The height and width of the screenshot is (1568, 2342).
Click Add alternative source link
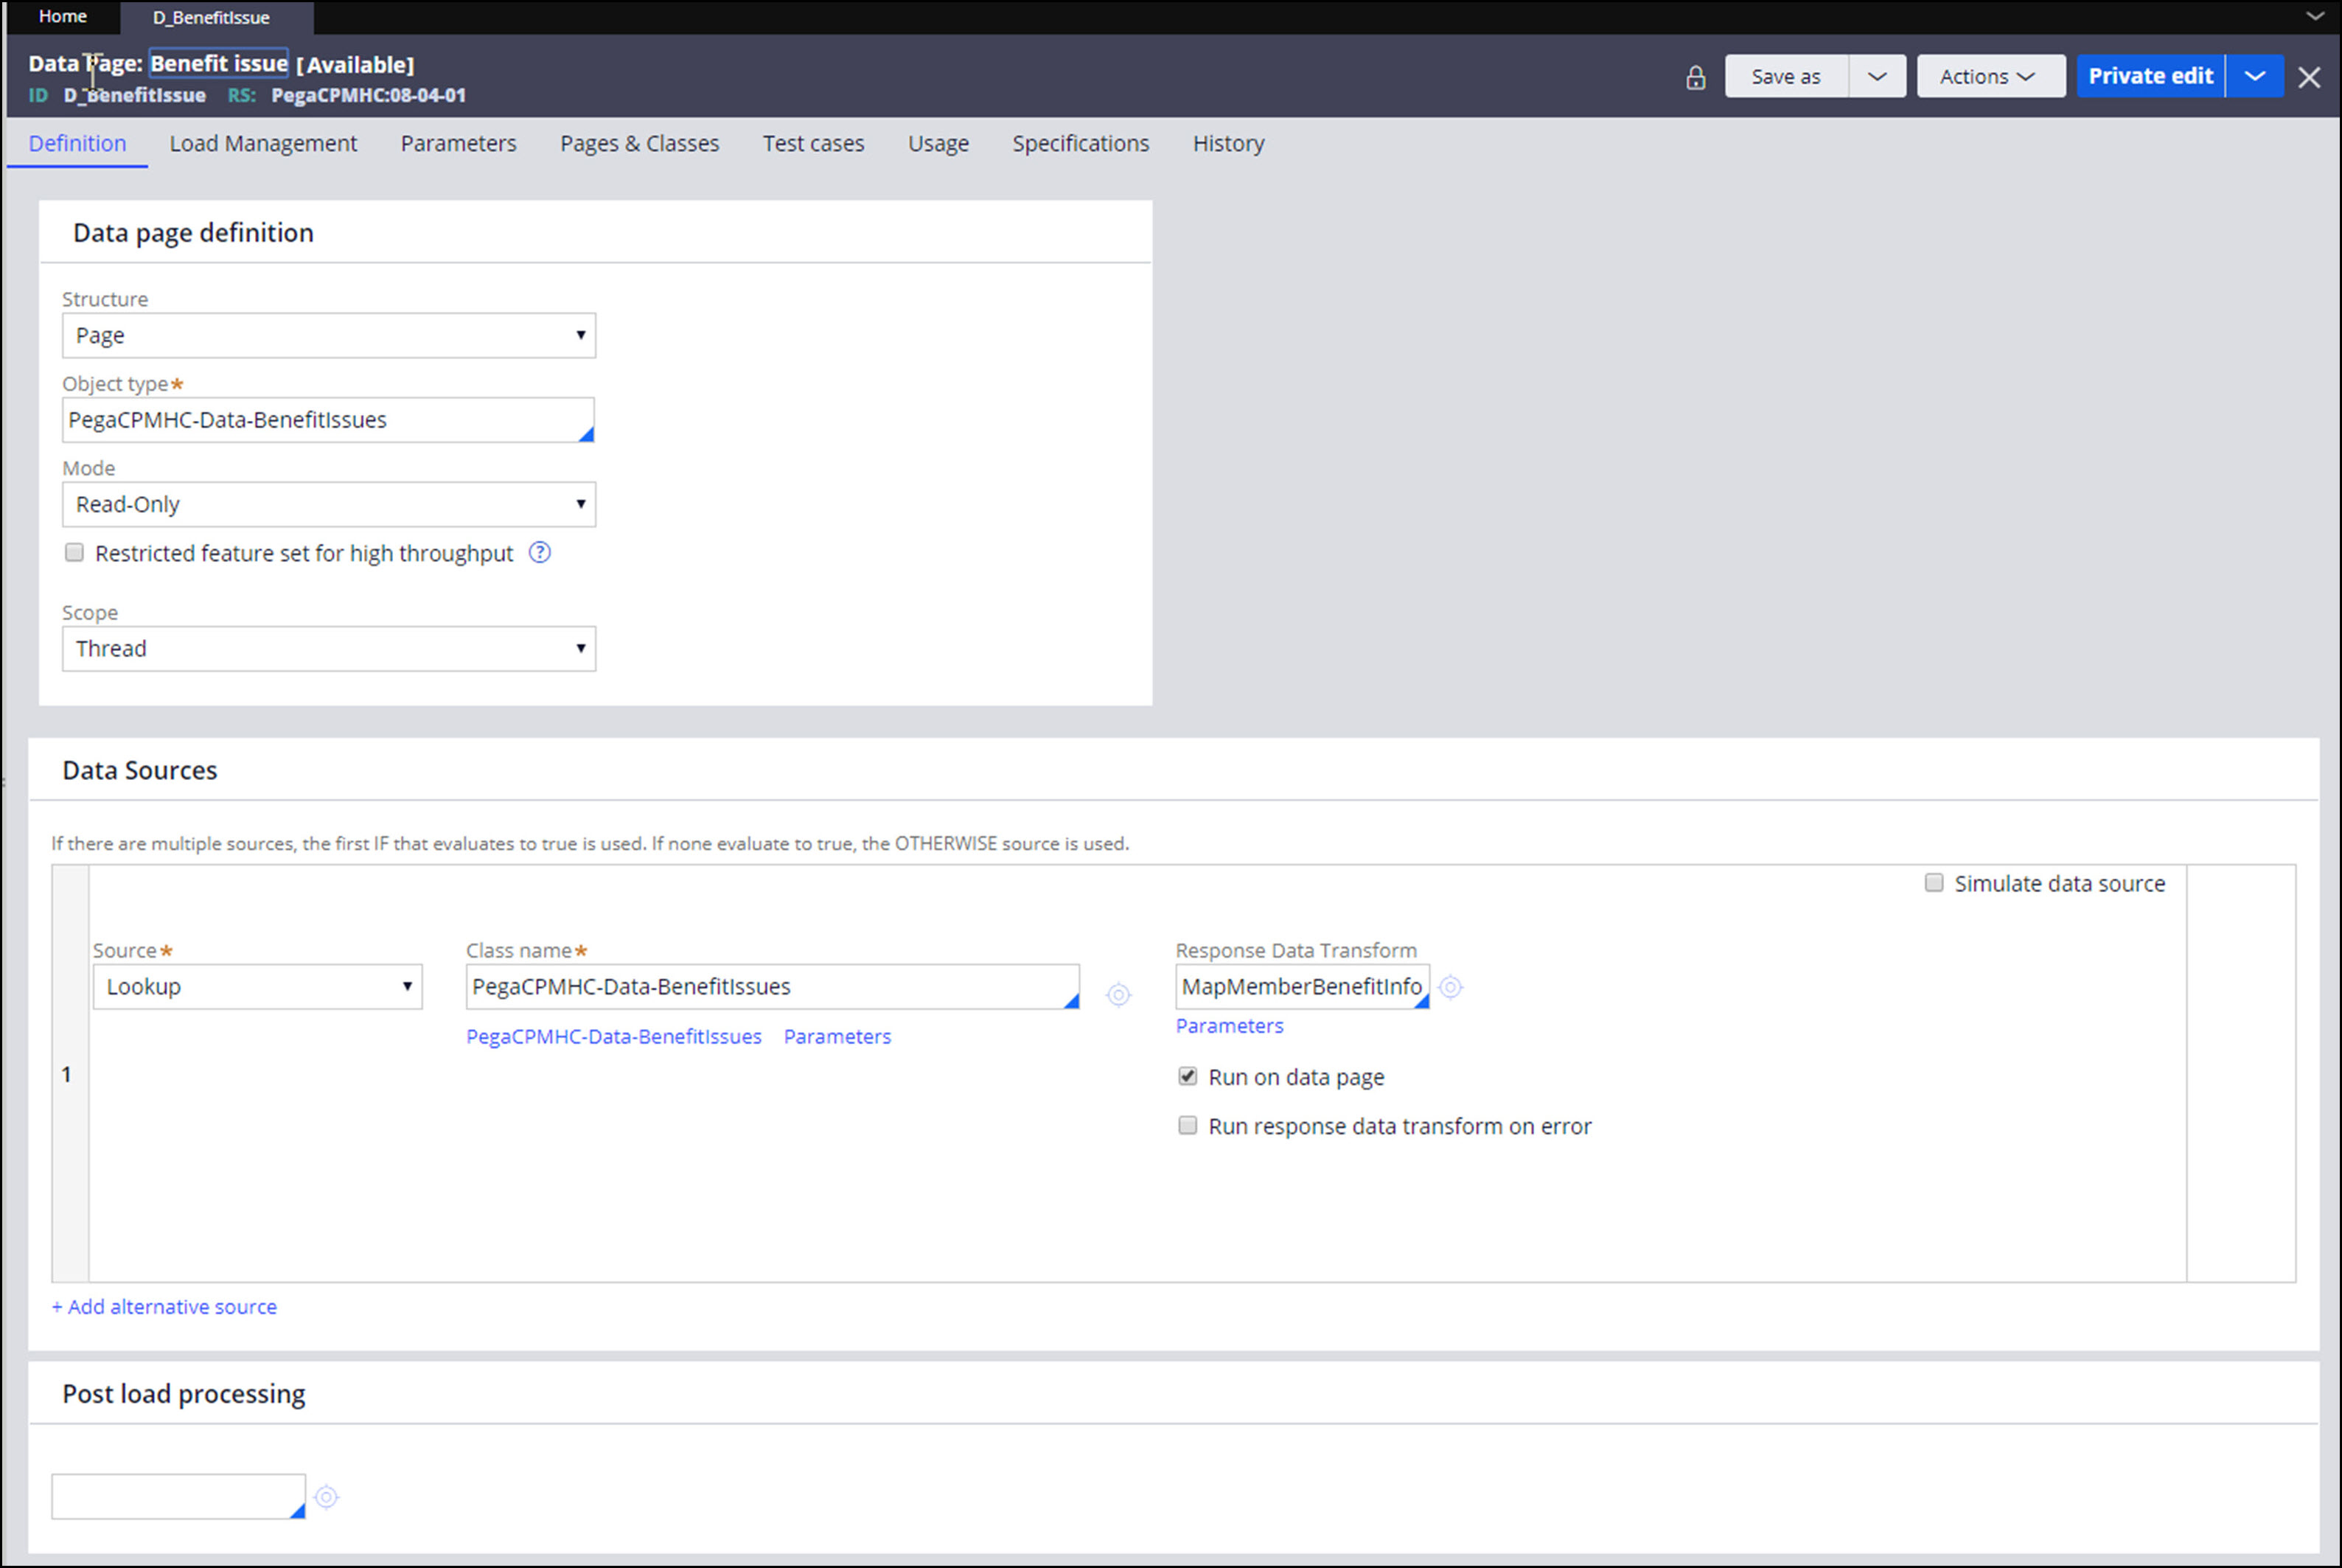(x=164, y=1306)
